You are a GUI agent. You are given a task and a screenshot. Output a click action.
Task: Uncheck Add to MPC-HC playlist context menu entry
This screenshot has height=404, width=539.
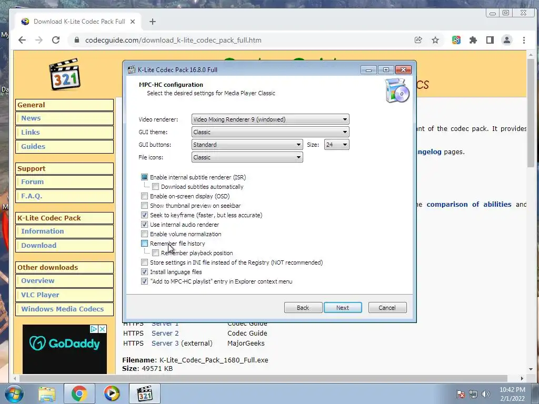144,281
